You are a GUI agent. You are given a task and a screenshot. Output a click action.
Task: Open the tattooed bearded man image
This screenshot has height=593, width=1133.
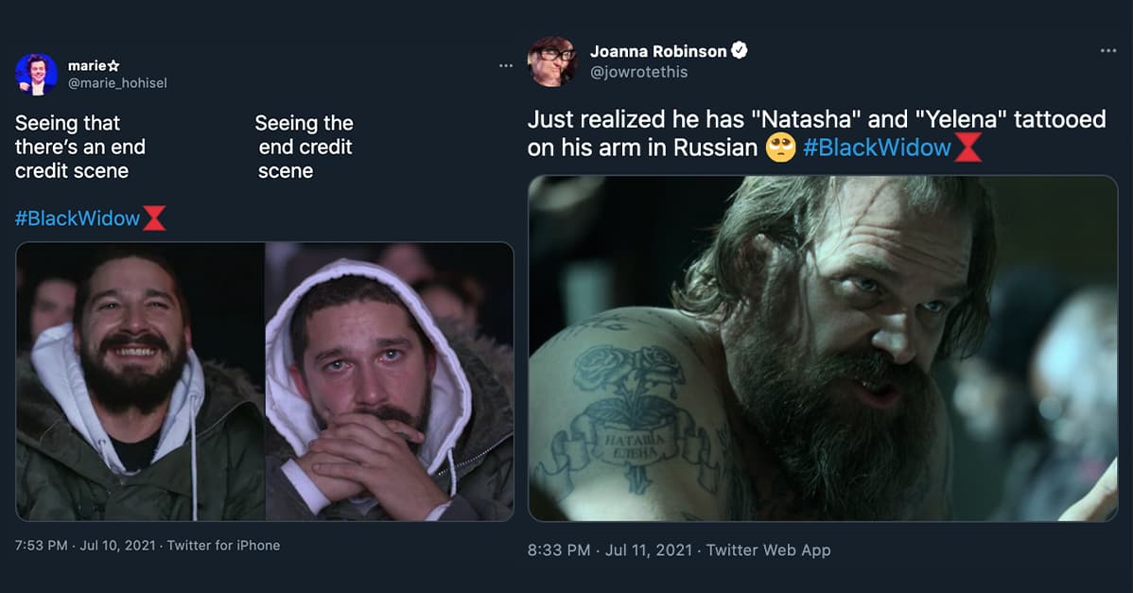pos(822,348)
